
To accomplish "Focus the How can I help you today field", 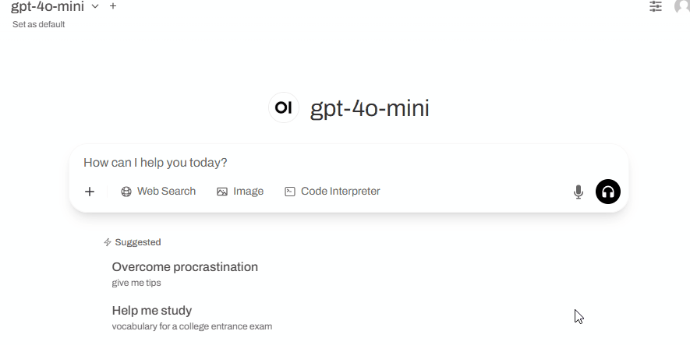I will pos(349,163).
